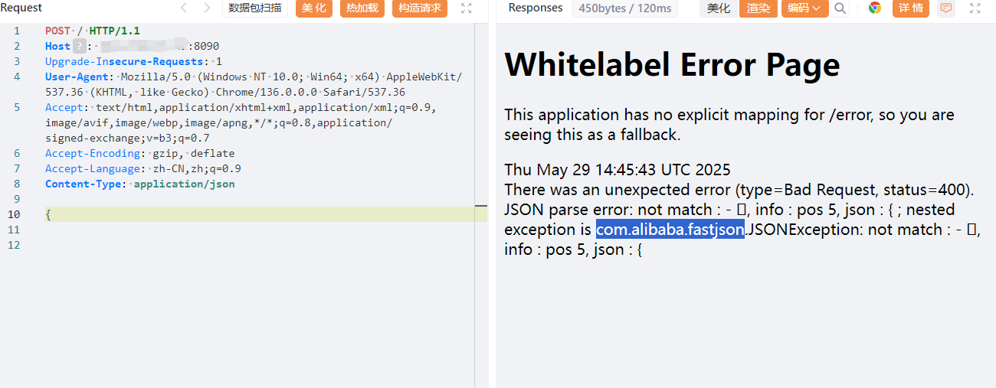Image resolution: width=996 pixels, height=388 pixels.
Task: Click the 热加载 hot reload button
Action: coord(362,8)
